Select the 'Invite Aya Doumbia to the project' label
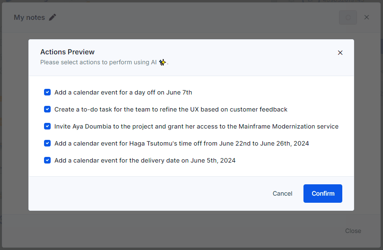Viewport: 383px width, 250px height. [x=196, y=126]
